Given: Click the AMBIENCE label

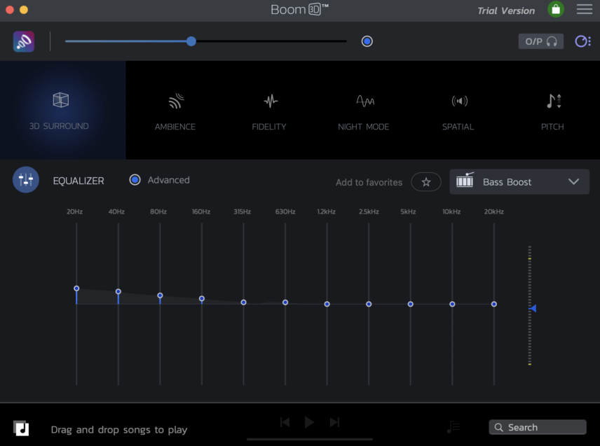Looking at the screenshot, I should [x=175, y=127].
